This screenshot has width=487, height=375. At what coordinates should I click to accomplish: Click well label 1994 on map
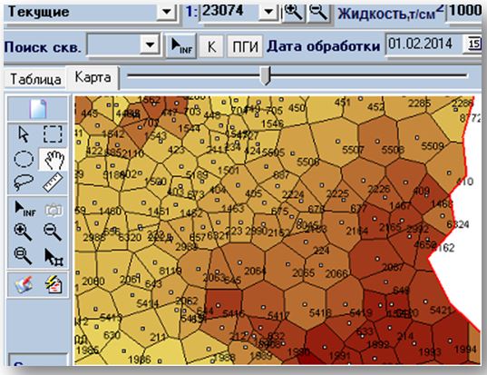point(465,349)
